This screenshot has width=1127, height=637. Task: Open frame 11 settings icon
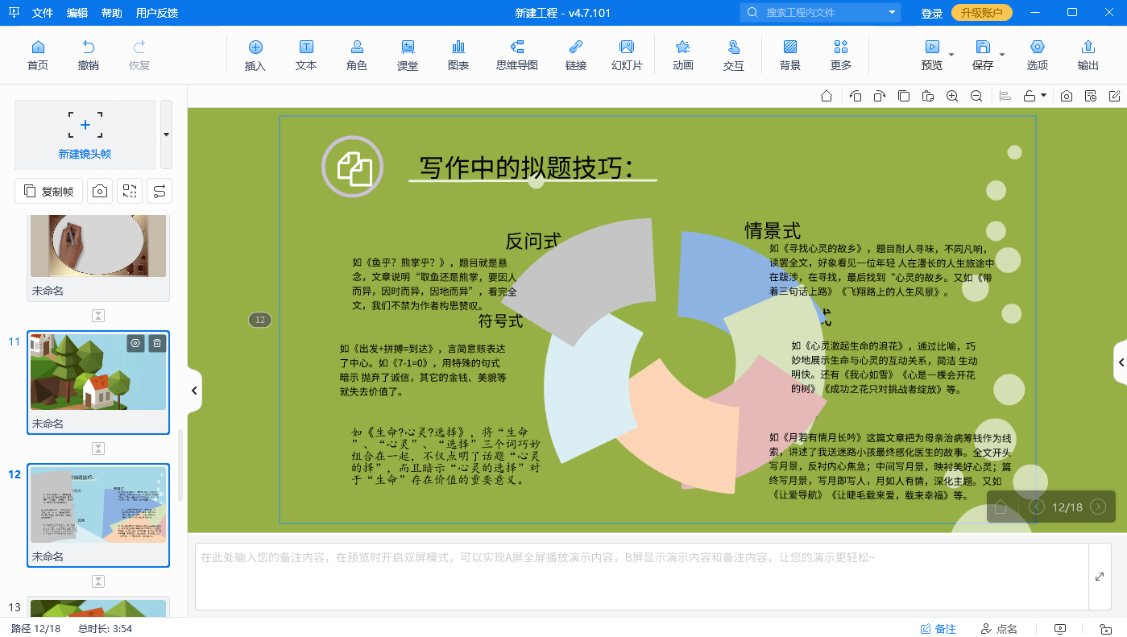(135, 343)
